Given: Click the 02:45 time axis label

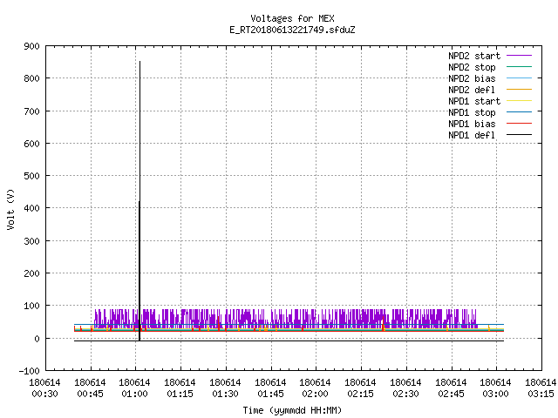Looking at the screenshot, I should pos(451,394).
